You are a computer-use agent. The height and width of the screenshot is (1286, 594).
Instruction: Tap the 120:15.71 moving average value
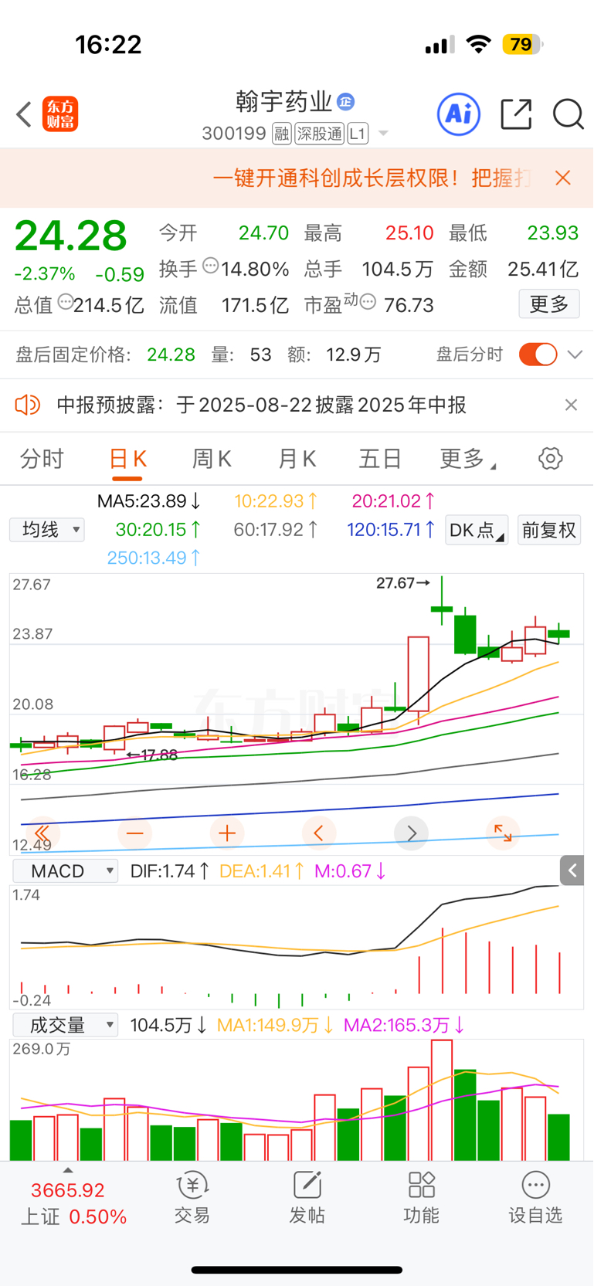click(x=391, y=530)
